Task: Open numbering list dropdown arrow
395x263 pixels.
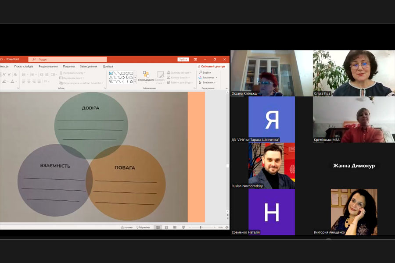Action: (36, 75)
